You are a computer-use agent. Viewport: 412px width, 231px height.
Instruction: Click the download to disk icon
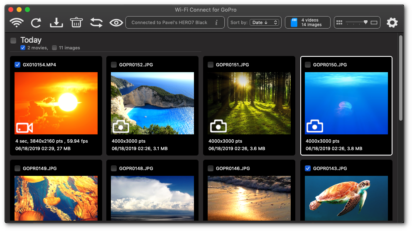tap(56, 22)
